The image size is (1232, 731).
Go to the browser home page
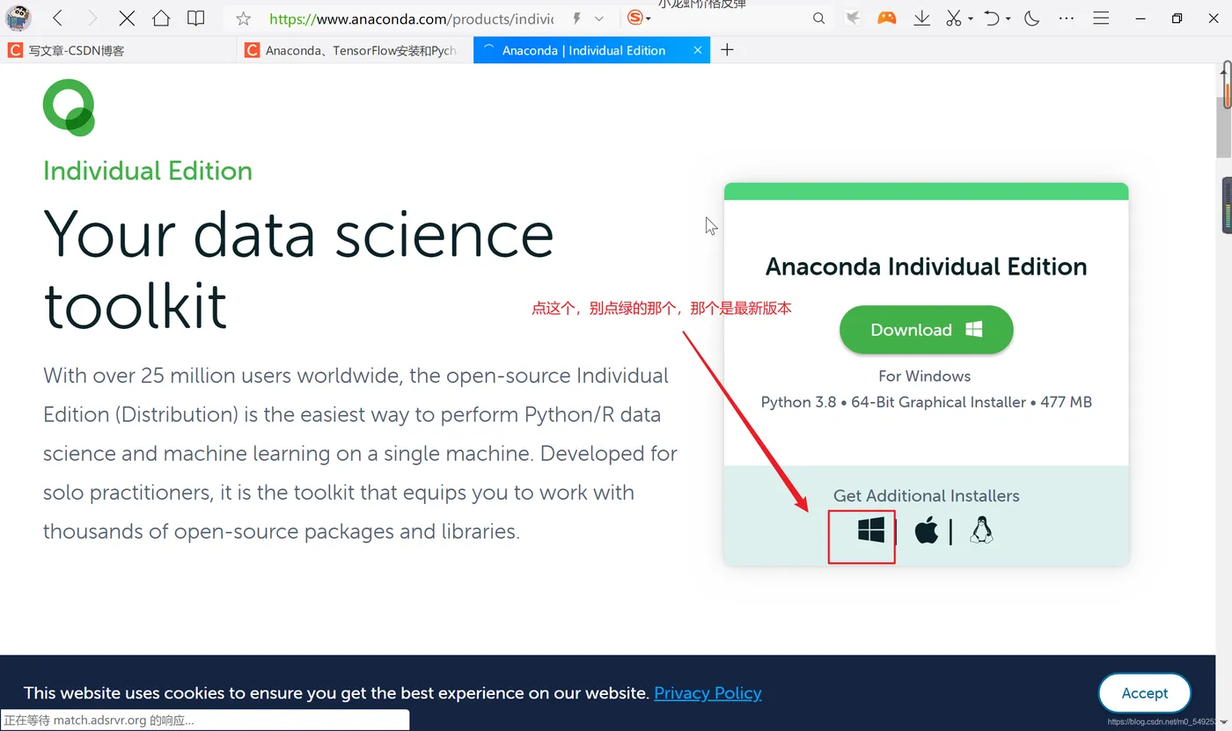tap(160, 18)
